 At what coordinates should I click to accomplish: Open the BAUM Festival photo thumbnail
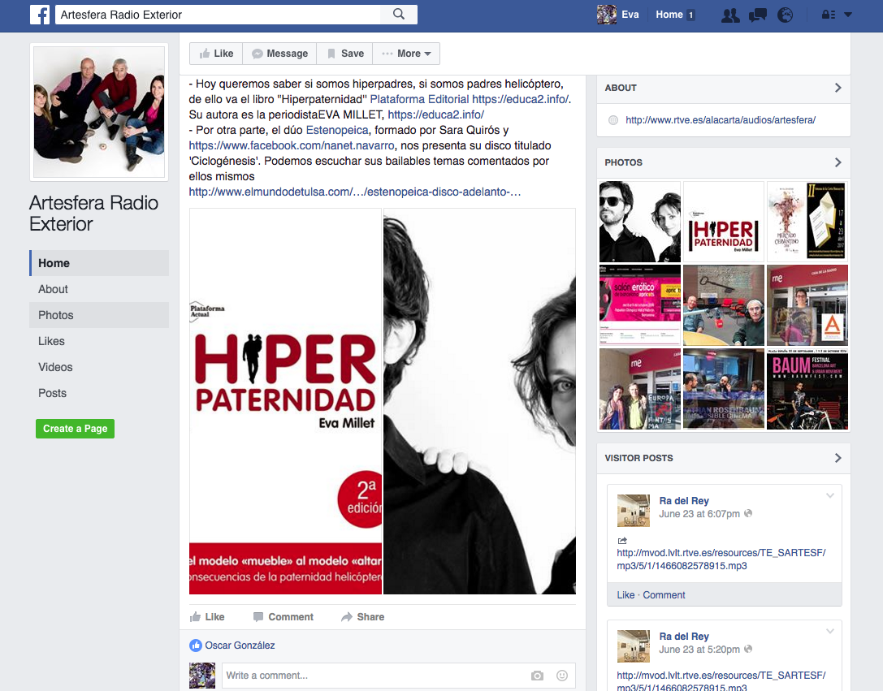[807, 389]
